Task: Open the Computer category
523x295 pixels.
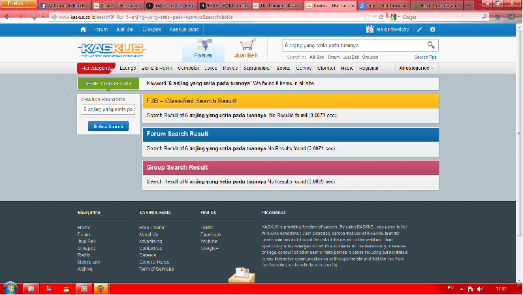Action: (x=189, y=68)
